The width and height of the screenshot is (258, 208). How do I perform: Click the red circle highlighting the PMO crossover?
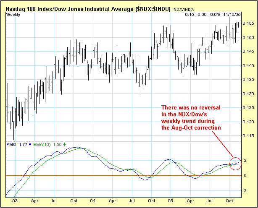(236, 162)
